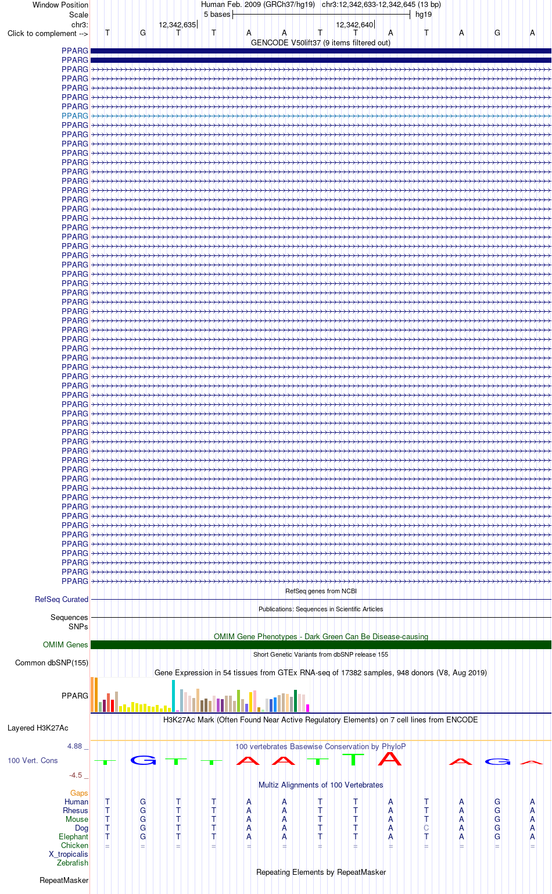The height and width of the screenshot is (894, 552).
Task: Select the Elephant alignment row label
Action: pyautogui.click(x=73, y=836)
